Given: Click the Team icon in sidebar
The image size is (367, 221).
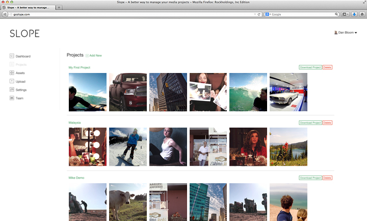Looking at the screenshot, I should 12,98.
